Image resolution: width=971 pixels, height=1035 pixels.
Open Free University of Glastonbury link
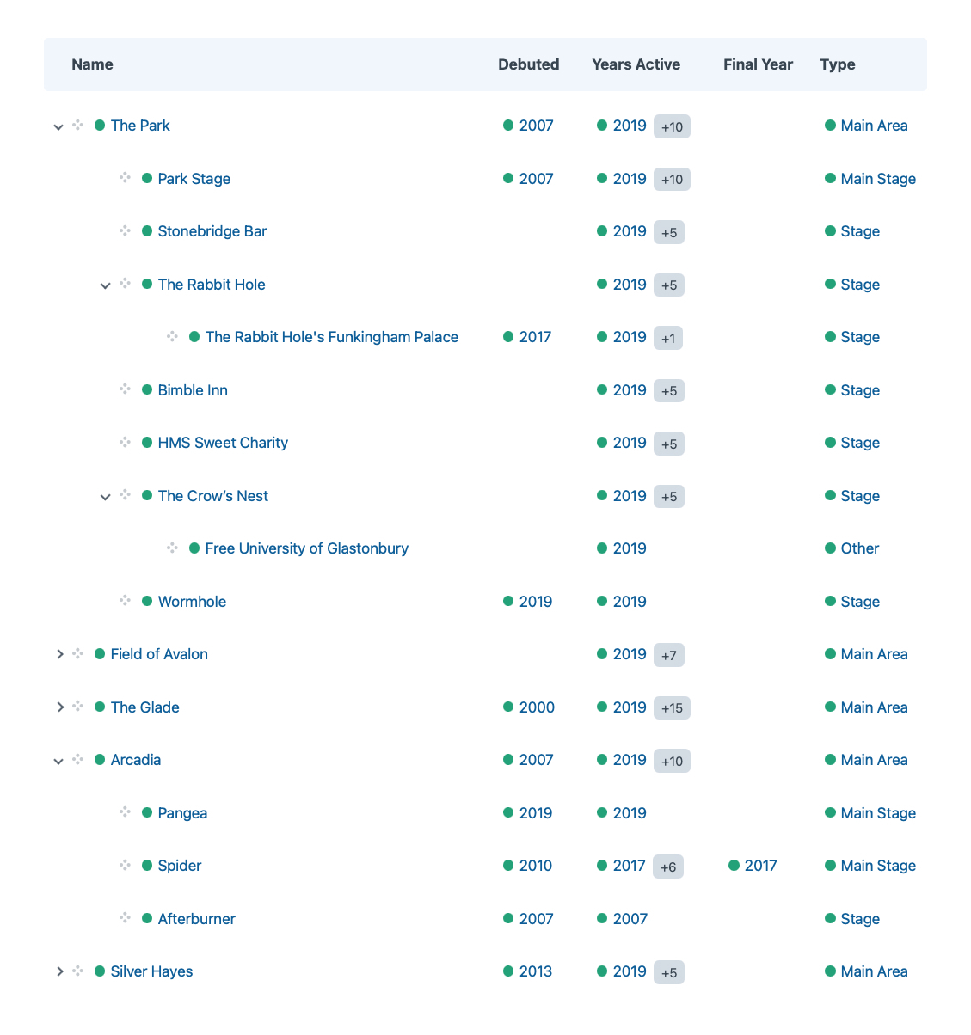click(x=307, y=548)
